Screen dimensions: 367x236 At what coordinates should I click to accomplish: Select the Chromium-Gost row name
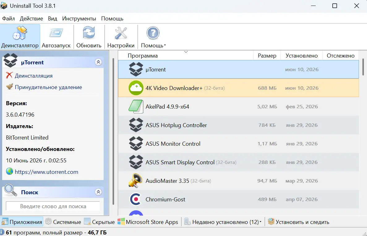tap(165, 199)
